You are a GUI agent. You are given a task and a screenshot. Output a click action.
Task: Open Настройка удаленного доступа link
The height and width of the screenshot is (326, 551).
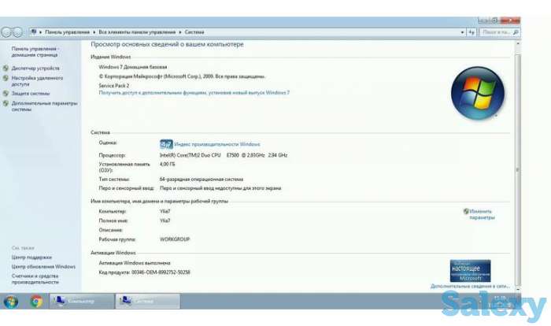point(37,81)
